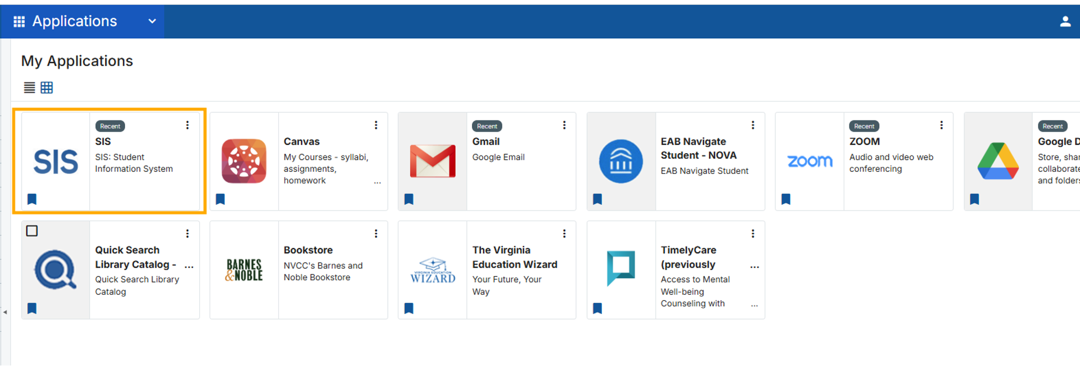The width and height of the screenshot is (1080, 366).
Task: Open Google Drive triangle icon
Action: coord(998,161)
